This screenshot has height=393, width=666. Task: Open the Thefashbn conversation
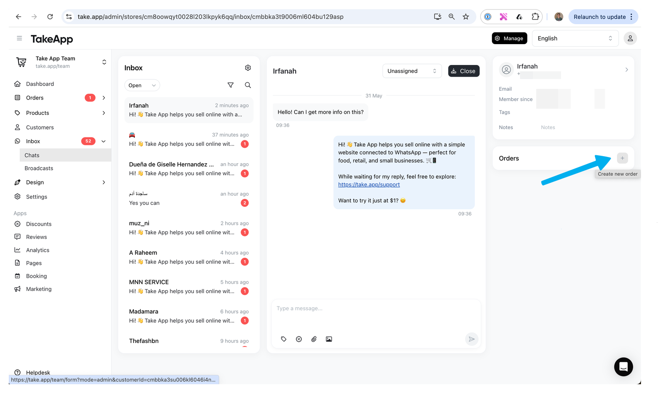click(x=189, y=341)
